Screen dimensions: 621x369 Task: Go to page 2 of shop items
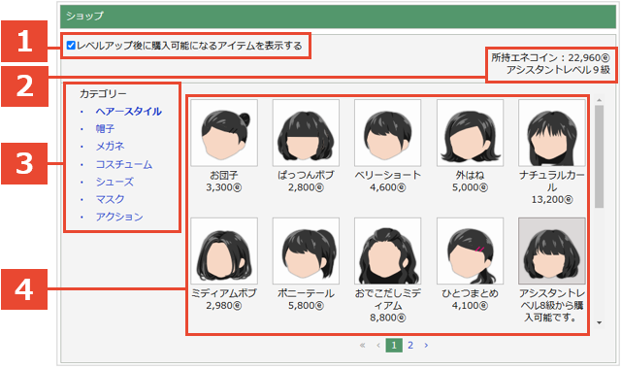point(410,346)
